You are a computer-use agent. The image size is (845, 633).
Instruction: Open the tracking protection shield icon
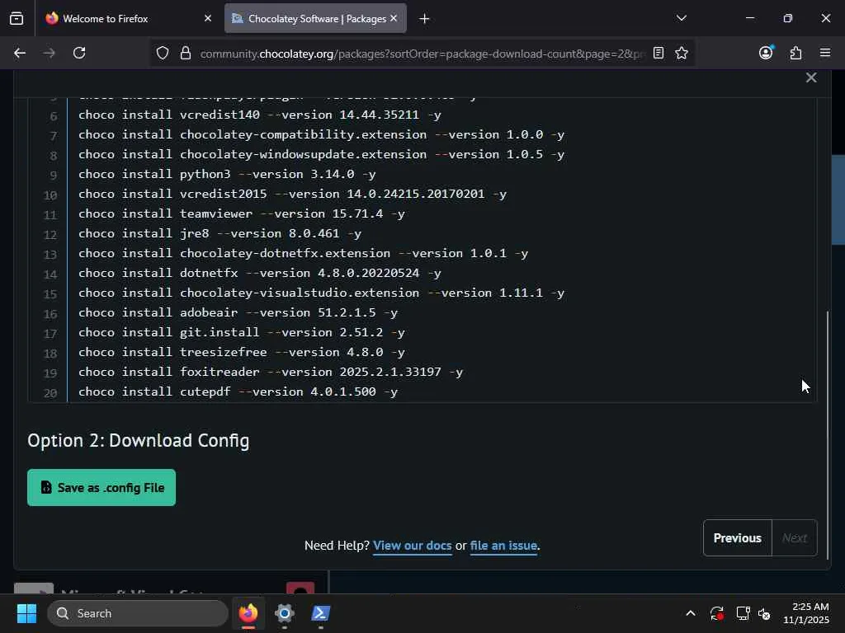[163, 53]
